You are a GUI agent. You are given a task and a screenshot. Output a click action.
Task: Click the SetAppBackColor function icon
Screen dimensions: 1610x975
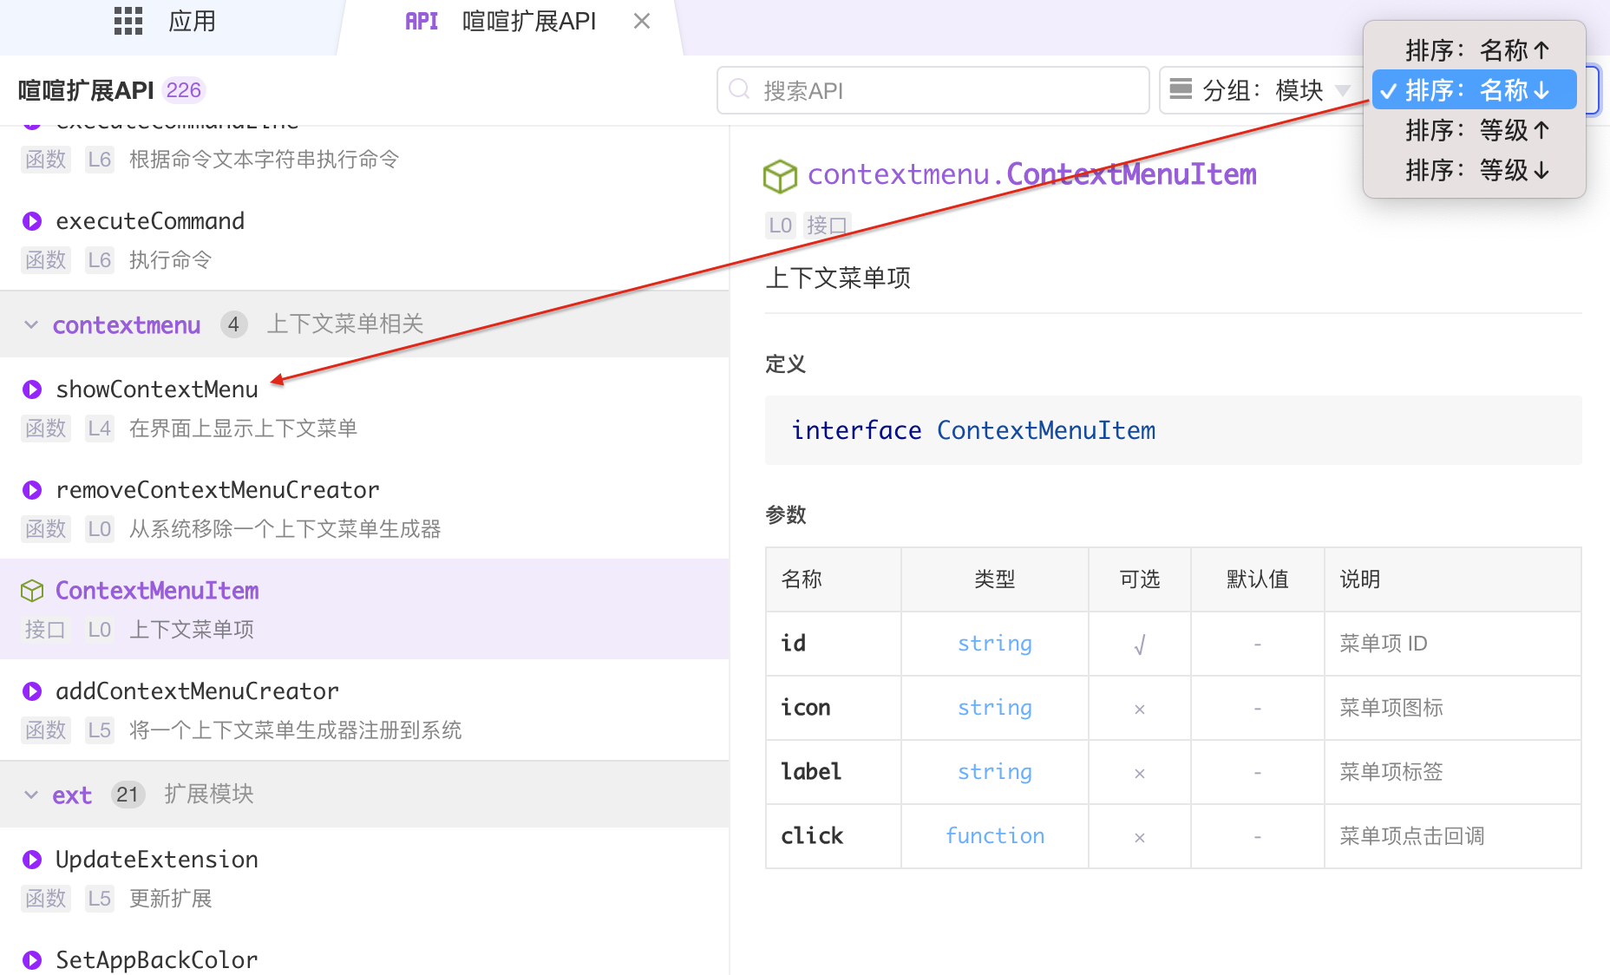32,960
